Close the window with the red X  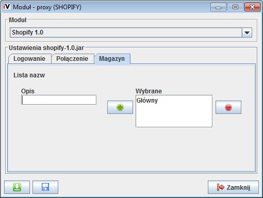(252, 7)
